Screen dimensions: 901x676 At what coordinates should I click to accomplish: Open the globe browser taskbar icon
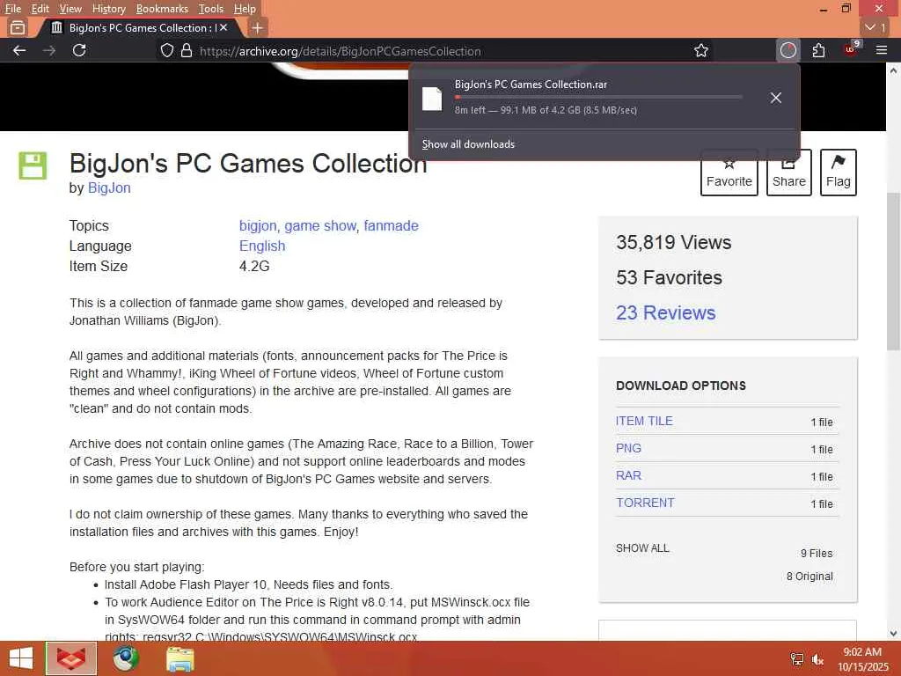[126, 658]
